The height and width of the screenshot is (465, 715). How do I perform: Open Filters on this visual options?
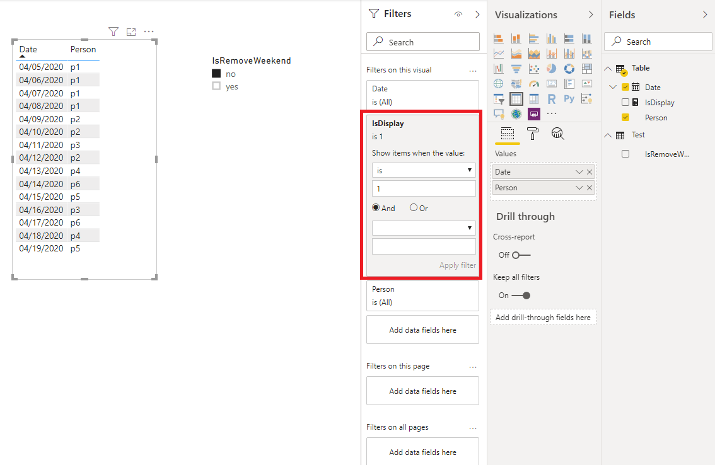pos(473,71)
